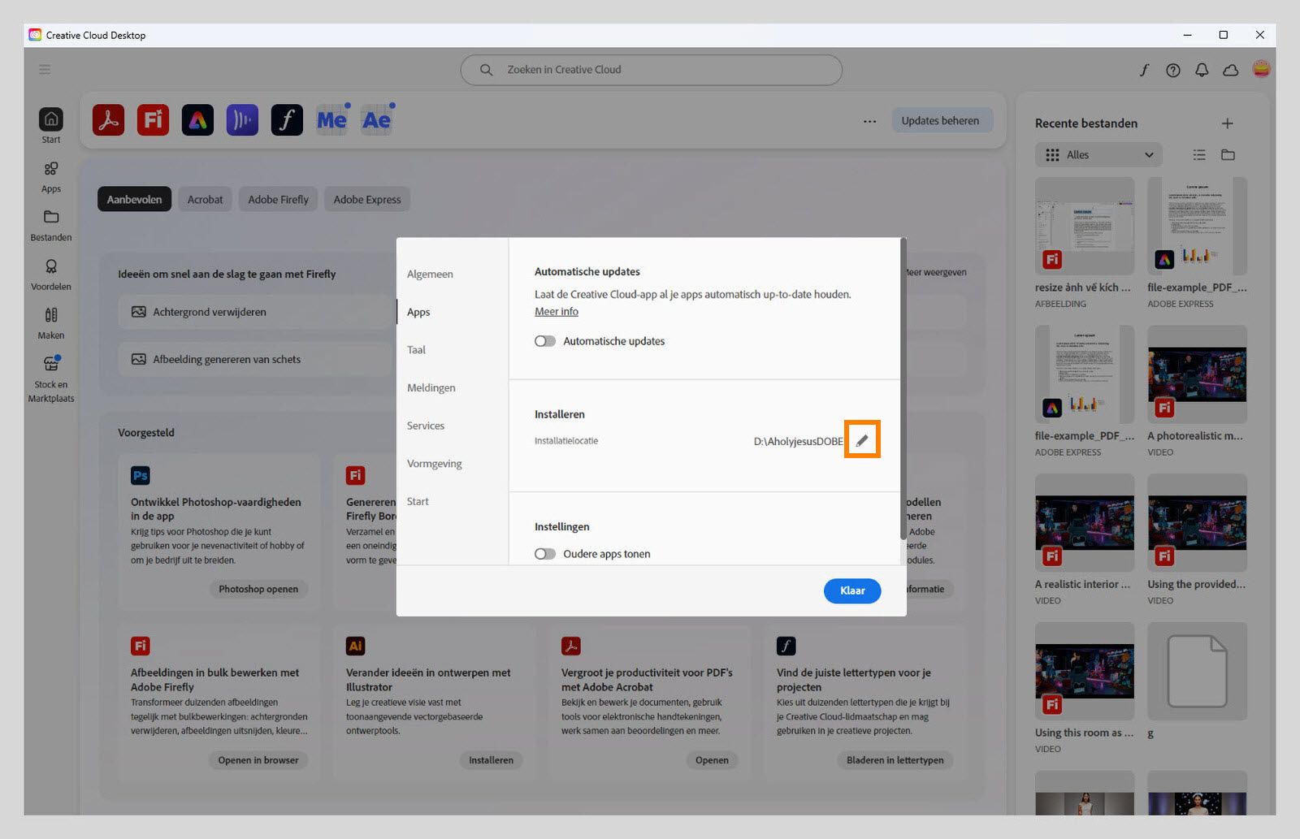Open Voordelen in the left sidebar
Screen dimensions: 1300x839
point(51,275)
